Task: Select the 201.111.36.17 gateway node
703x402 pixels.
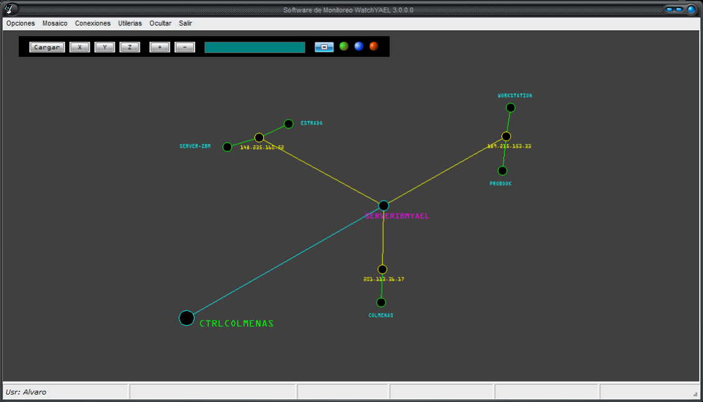Action: (382, 269)
